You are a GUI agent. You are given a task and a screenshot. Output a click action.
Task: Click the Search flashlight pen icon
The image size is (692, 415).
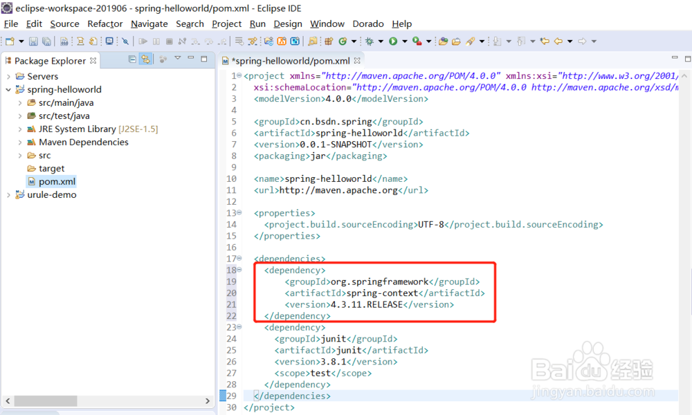click(470, 41)
